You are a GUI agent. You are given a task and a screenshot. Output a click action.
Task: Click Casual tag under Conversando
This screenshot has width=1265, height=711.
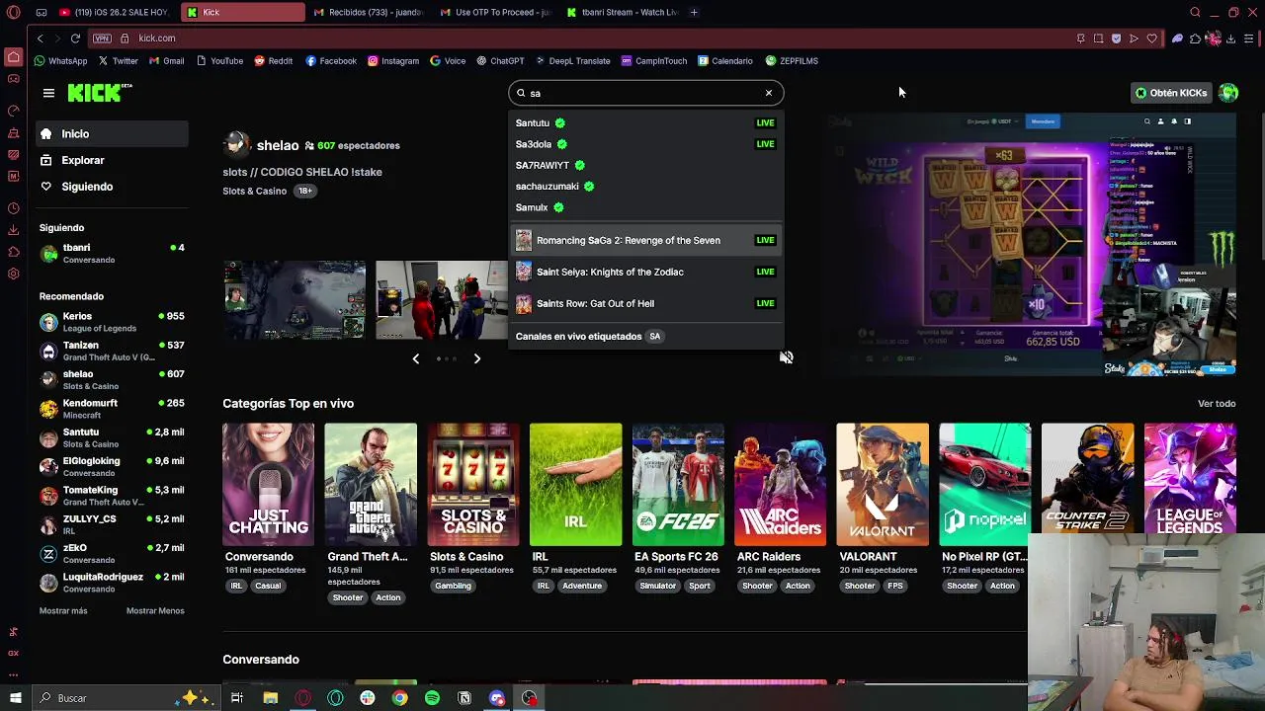pyautogui.click(x=268, y=586)
